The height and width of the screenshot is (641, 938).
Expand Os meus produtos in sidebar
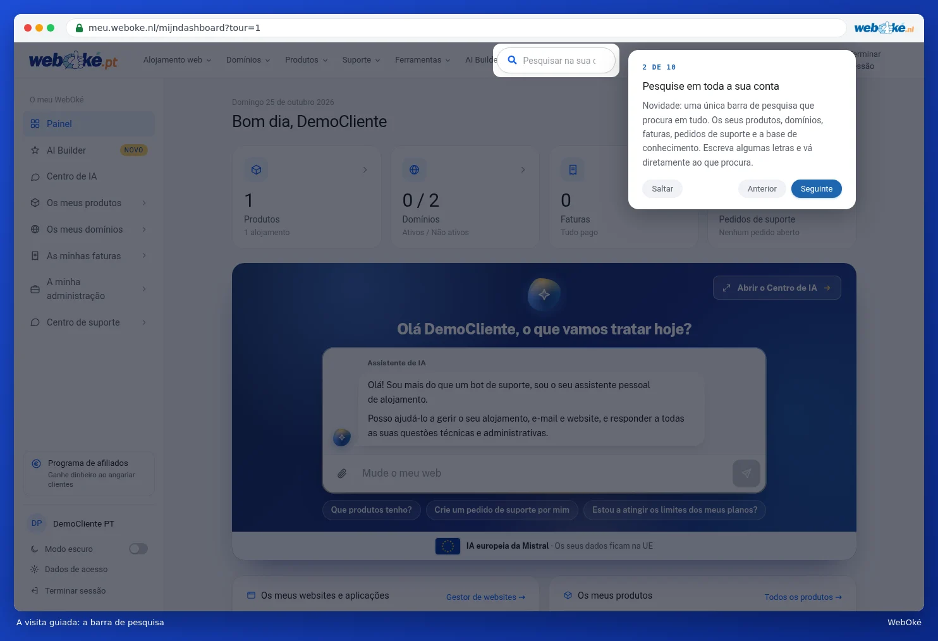[x=144, y=203]
